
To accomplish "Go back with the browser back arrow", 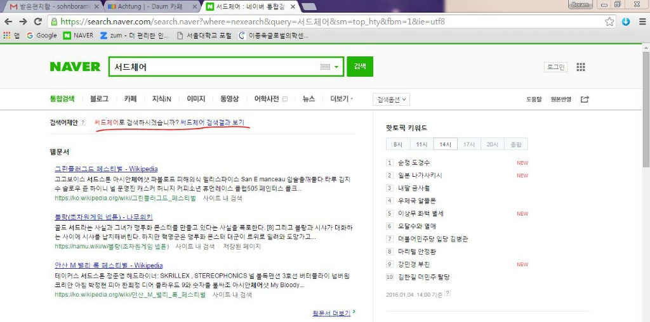I will coord(8,22).
